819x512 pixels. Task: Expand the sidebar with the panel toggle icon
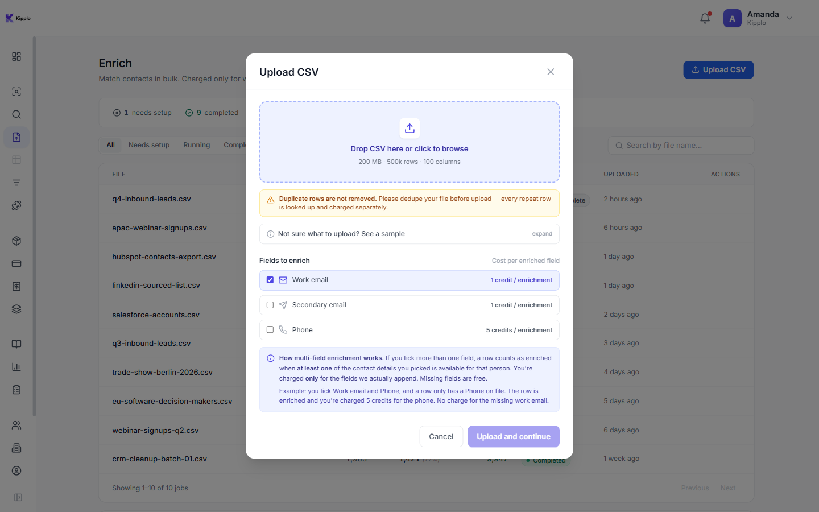(18, 497)
